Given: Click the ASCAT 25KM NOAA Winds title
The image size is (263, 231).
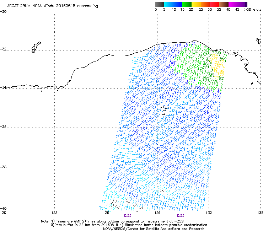Looking at the screenshot, I should (x=53, y=6).
